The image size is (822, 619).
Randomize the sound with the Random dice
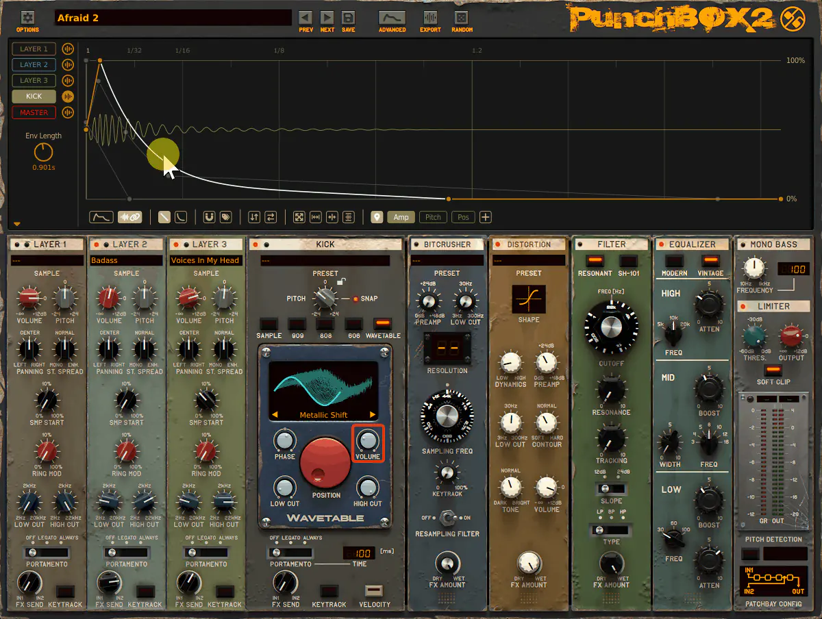click(462, 18)
